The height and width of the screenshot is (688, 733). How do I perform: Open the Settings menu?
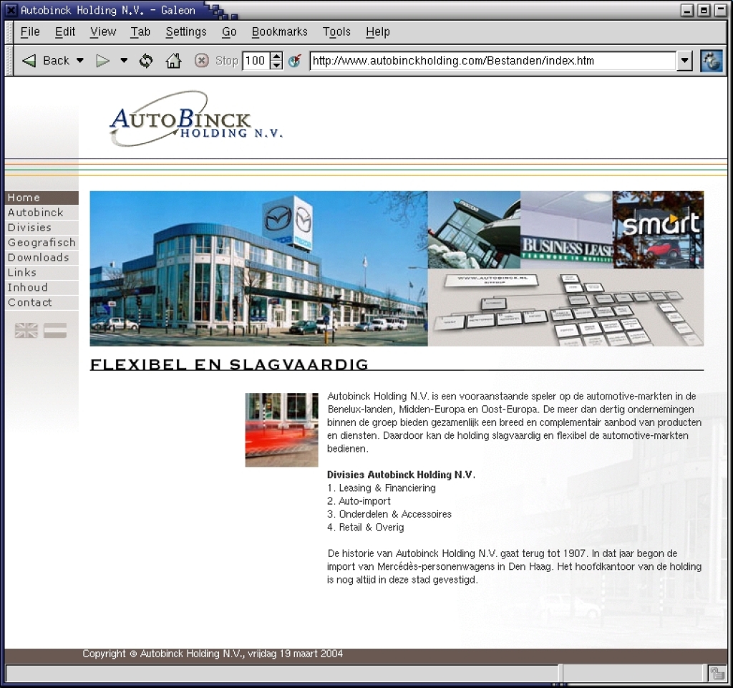pyautogui.click(x=185, y=32)
